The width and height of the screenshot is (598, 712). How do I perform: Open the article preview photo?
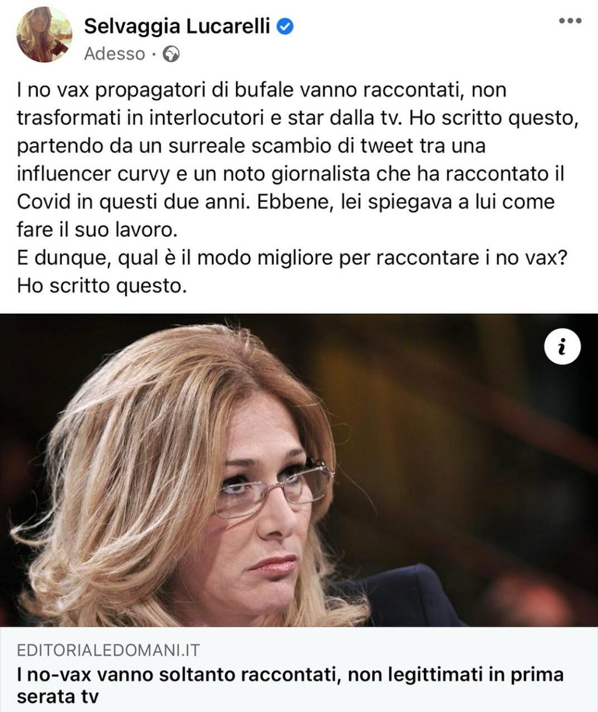pos(299,470)
